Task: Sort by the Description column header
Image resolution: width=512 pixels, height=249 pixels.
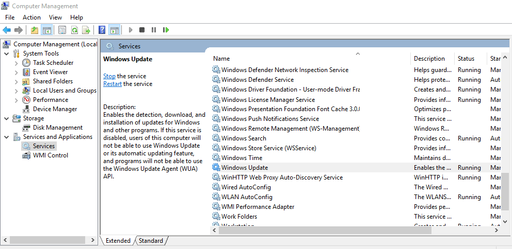Action: (433, 59)
